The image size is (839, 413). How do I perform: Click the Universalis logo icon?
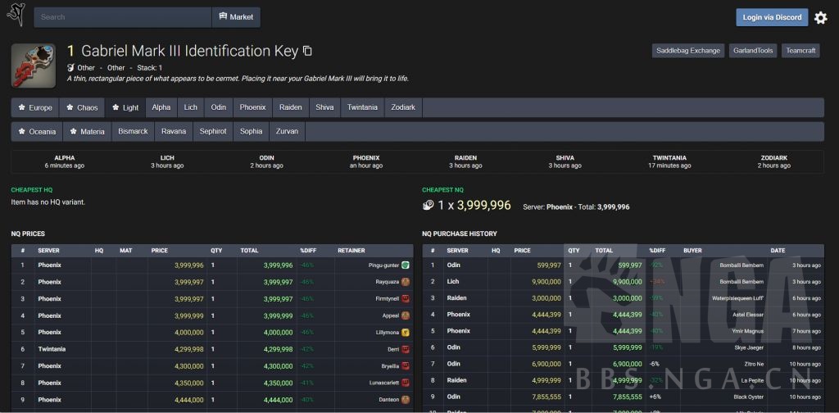pos(15,15)
